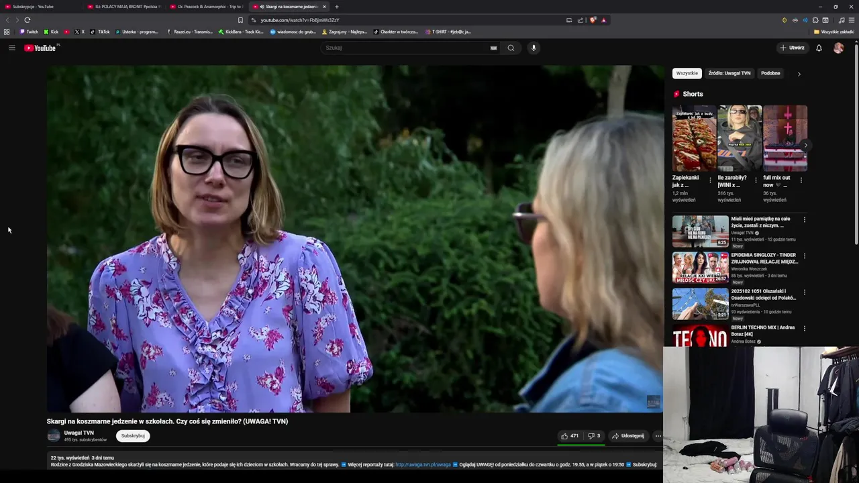Show more filter chips with arrow

(x=799, y=74)
